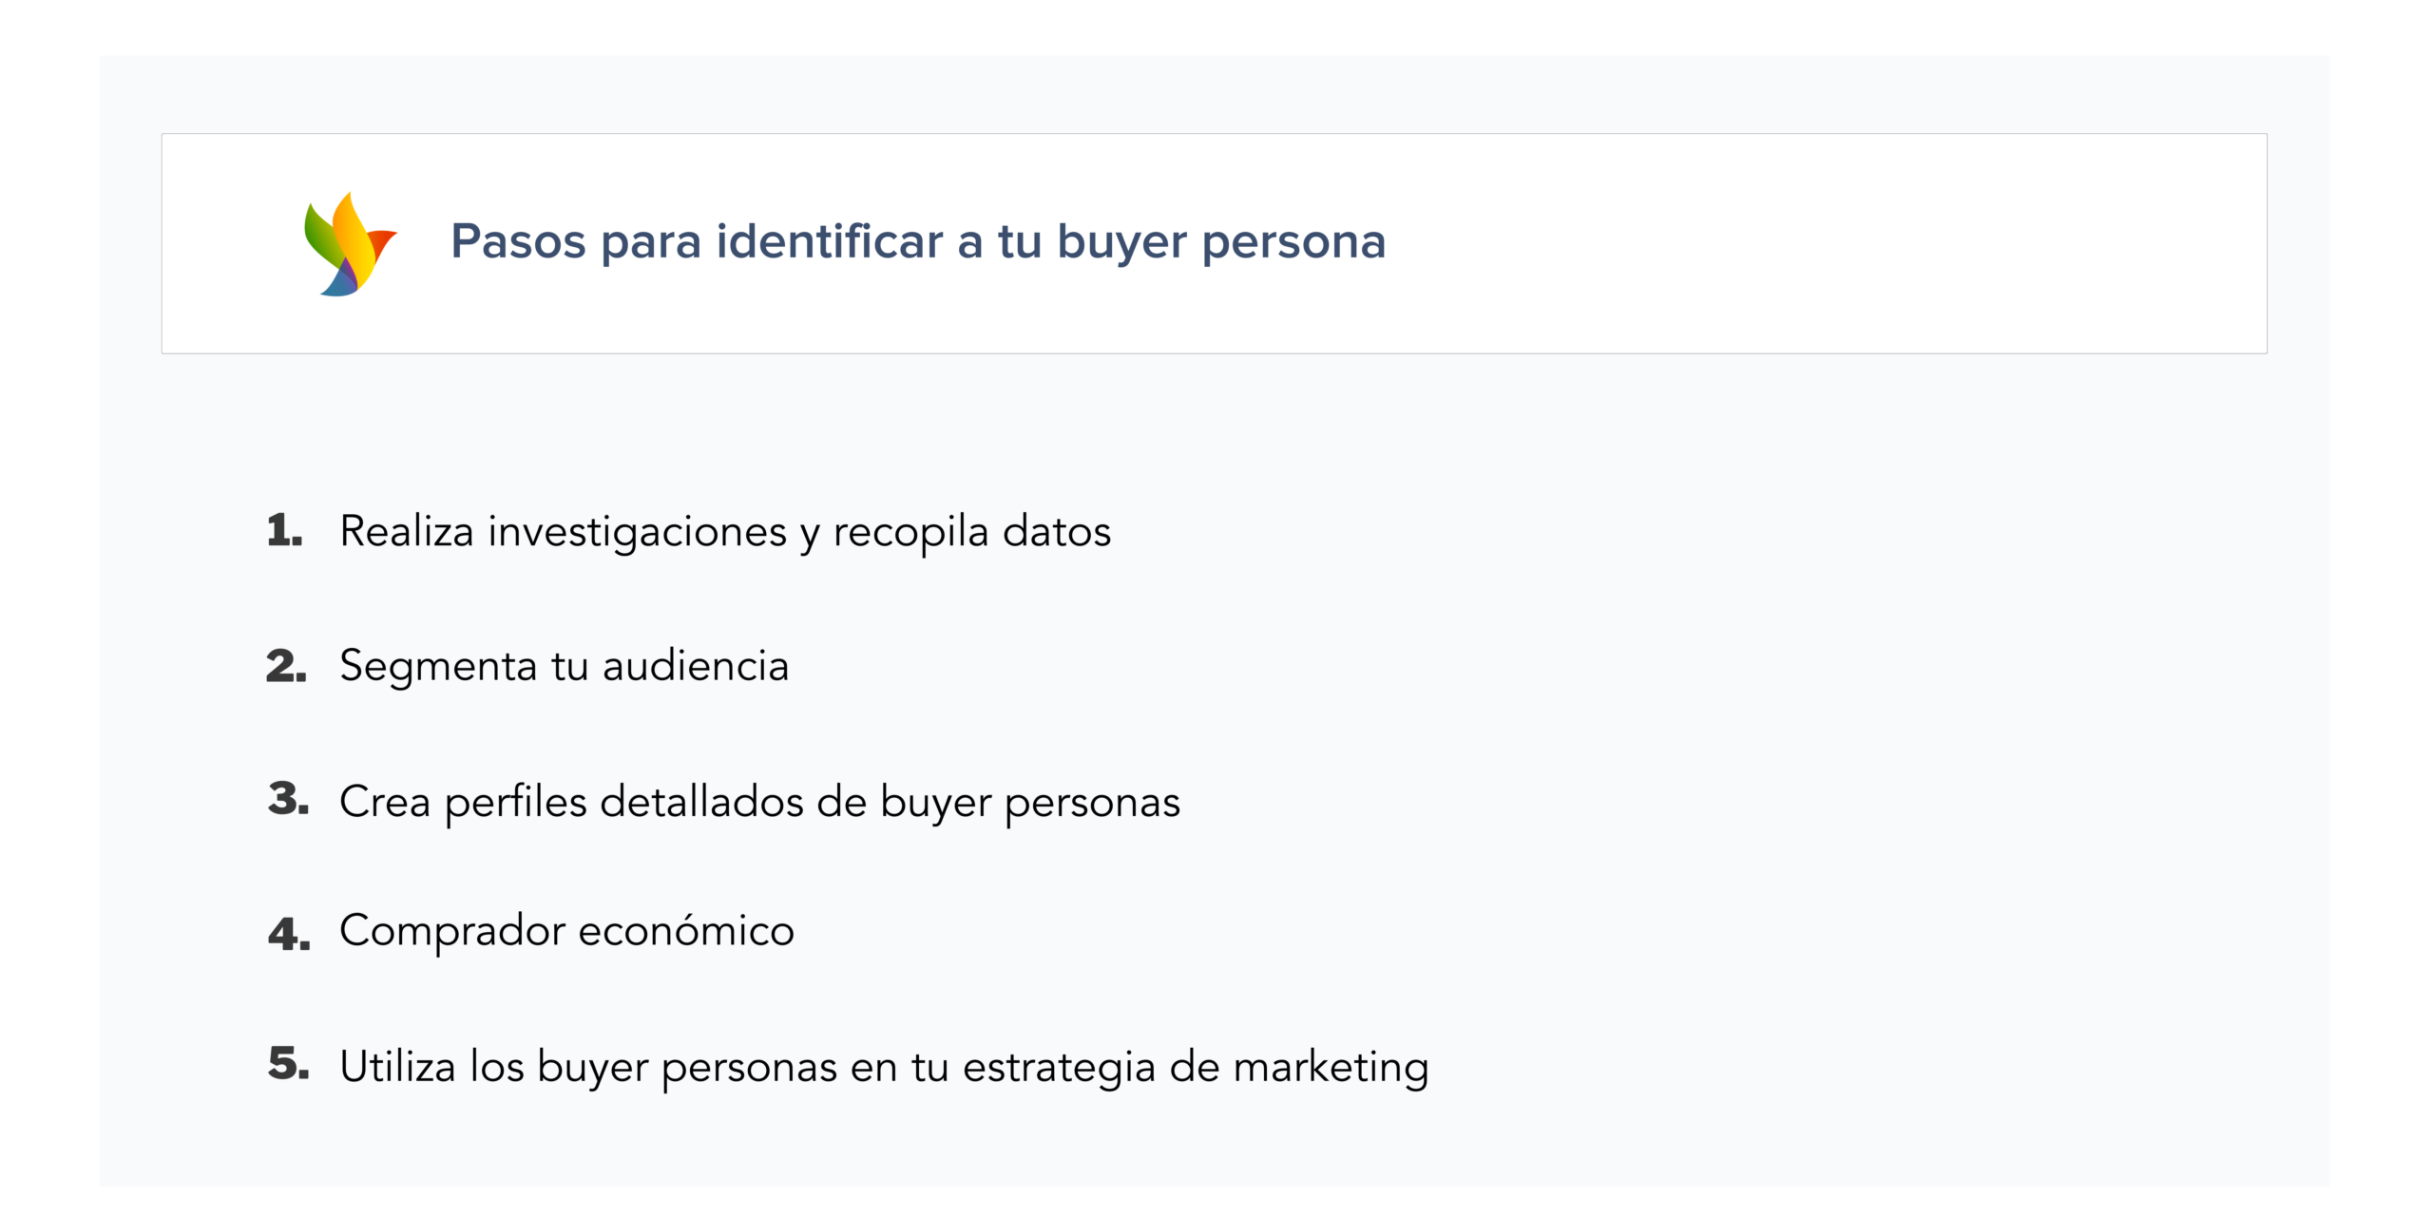The height and width of the screenshot is (1216, 2433).
Task: Click the word 'datos' in step one
Action: (1057, 531)
